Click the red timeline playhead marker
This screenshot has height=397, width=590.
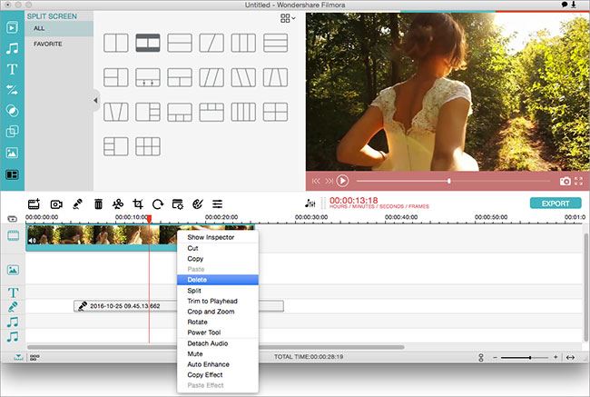click(150, 219)
